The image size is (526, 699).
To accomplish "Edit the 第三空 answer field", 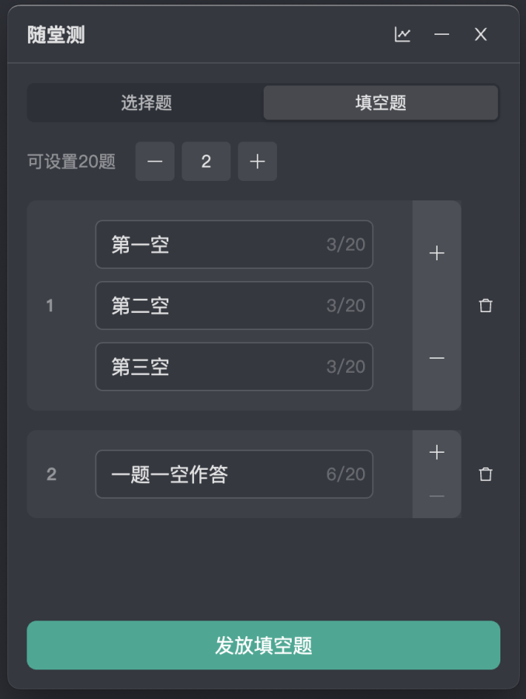I will coord(234,367).
